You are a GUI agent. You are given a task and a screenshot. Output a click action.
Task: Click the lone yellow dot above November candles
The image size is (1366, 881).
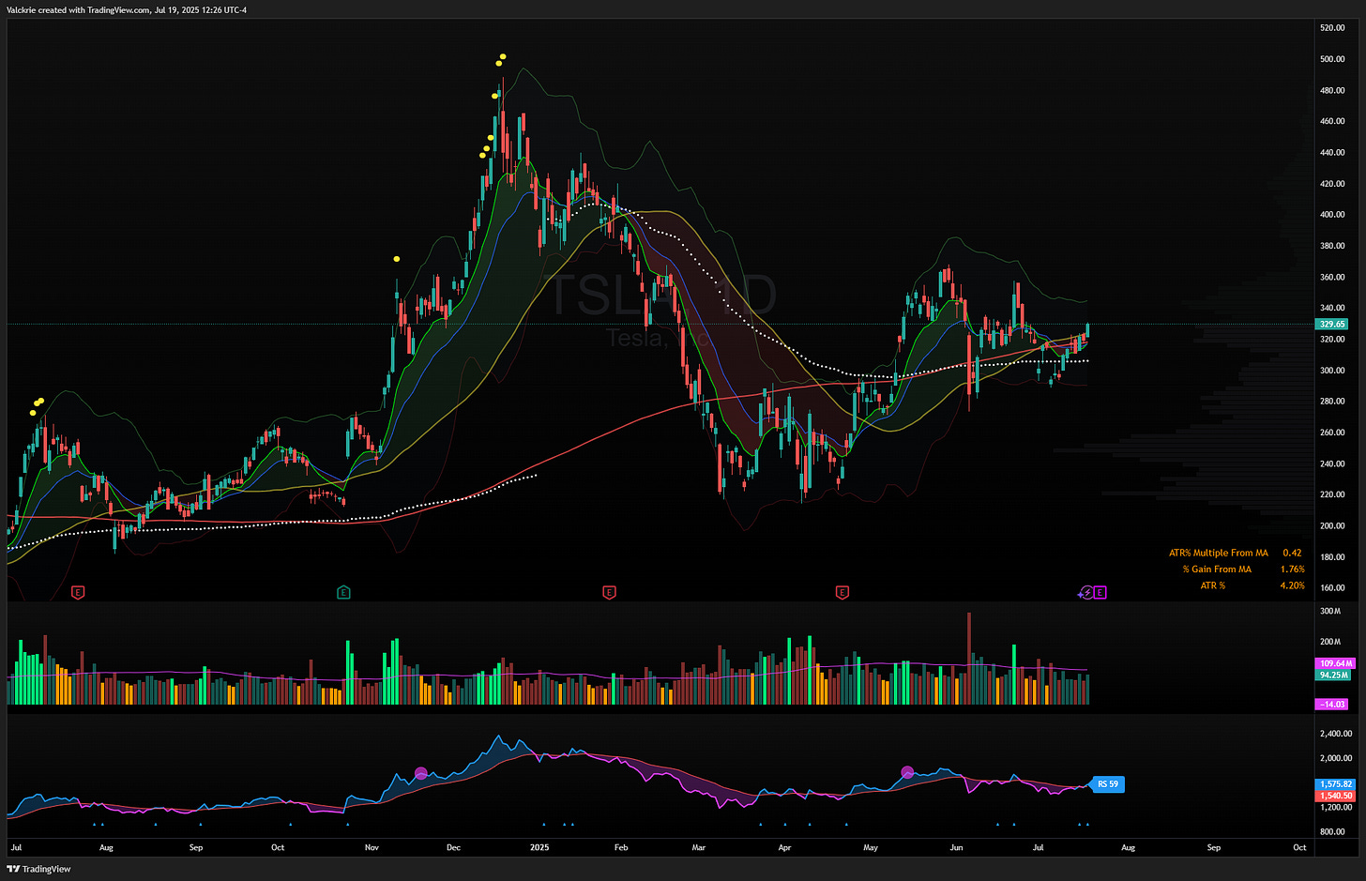coord(397,259)
